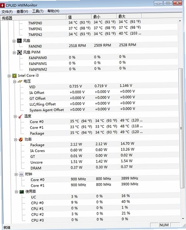Click the flame icon for the power section
The image size is (186, 230).
click(21, 139)
